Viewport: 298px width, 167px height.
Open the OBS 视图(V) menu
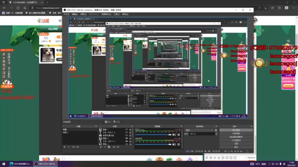83,14
